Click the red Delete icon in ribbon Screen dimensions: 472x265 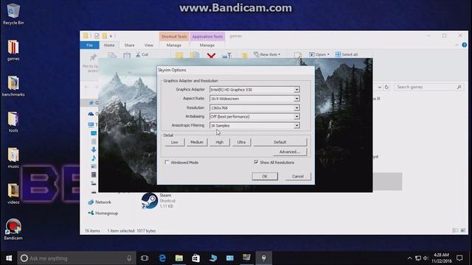(x=212, y=55)
